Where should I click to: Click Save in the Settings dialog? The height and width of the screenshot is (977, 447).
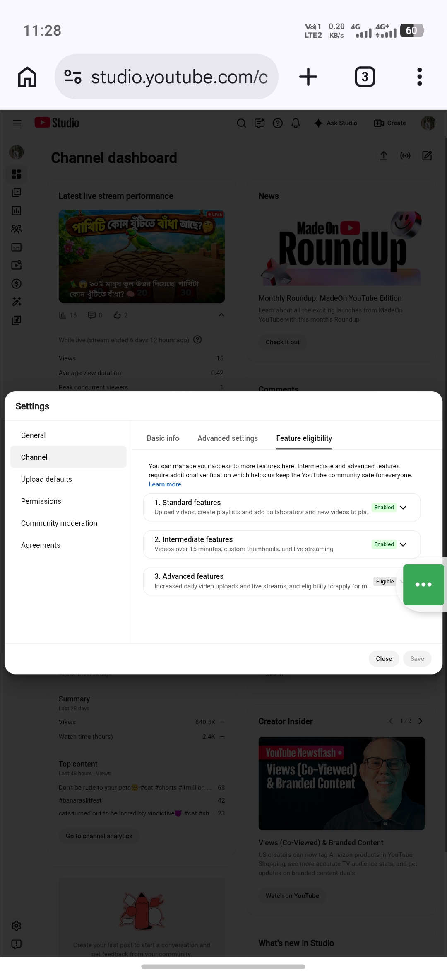417,659
